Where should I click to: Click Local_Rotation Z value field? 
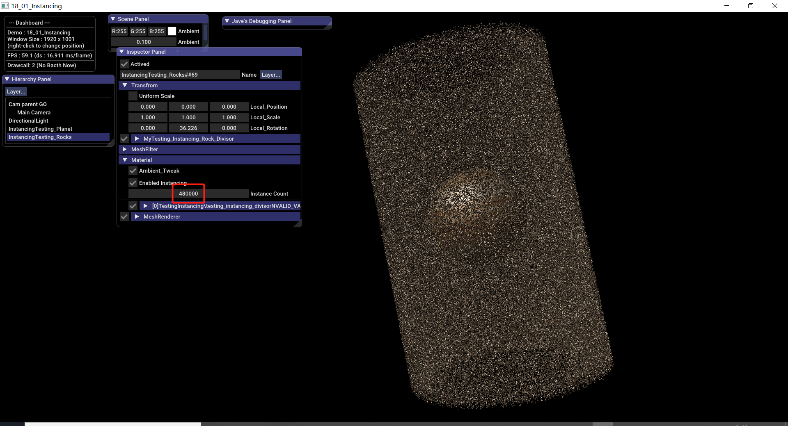point(229,128)
